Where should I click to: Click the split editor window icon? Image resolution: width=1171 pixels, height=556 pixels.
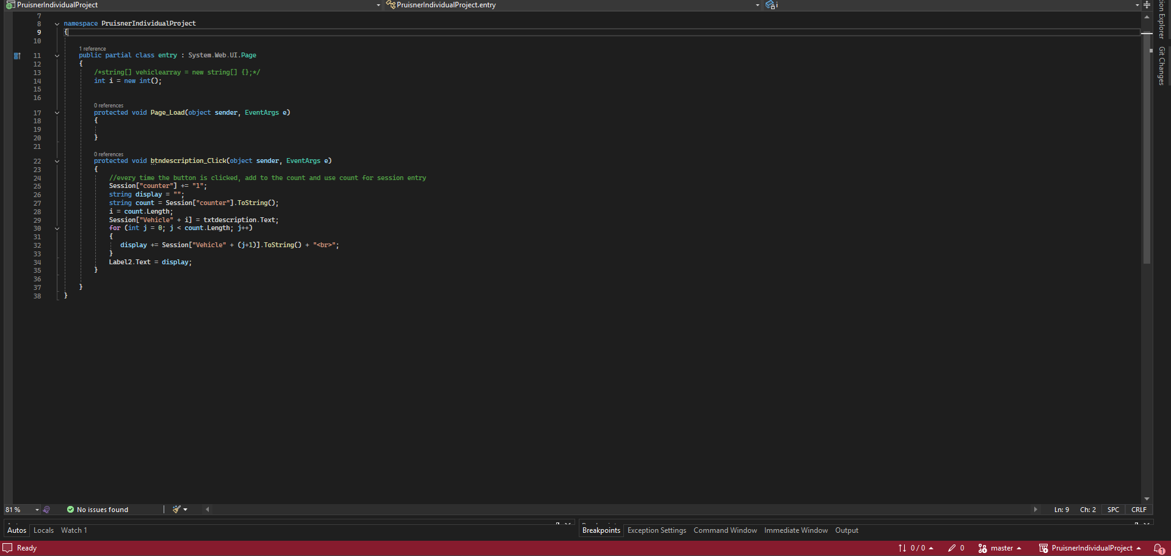1147,5
